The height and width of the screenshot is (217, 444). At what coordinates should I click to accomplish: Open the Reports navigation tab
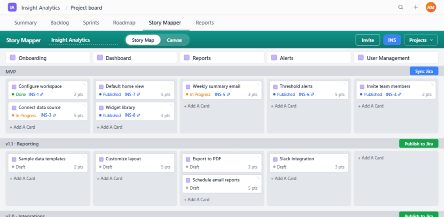pos(205,23)
